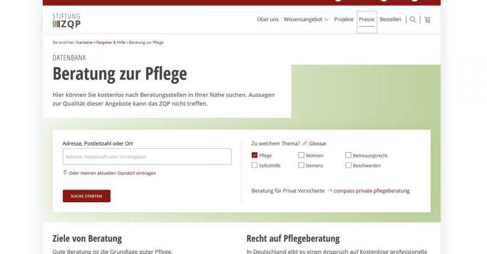Click the Recht auf Pflegeberatung heading
The height and width of the screenshot is (254, 487).
click(293, 238)
